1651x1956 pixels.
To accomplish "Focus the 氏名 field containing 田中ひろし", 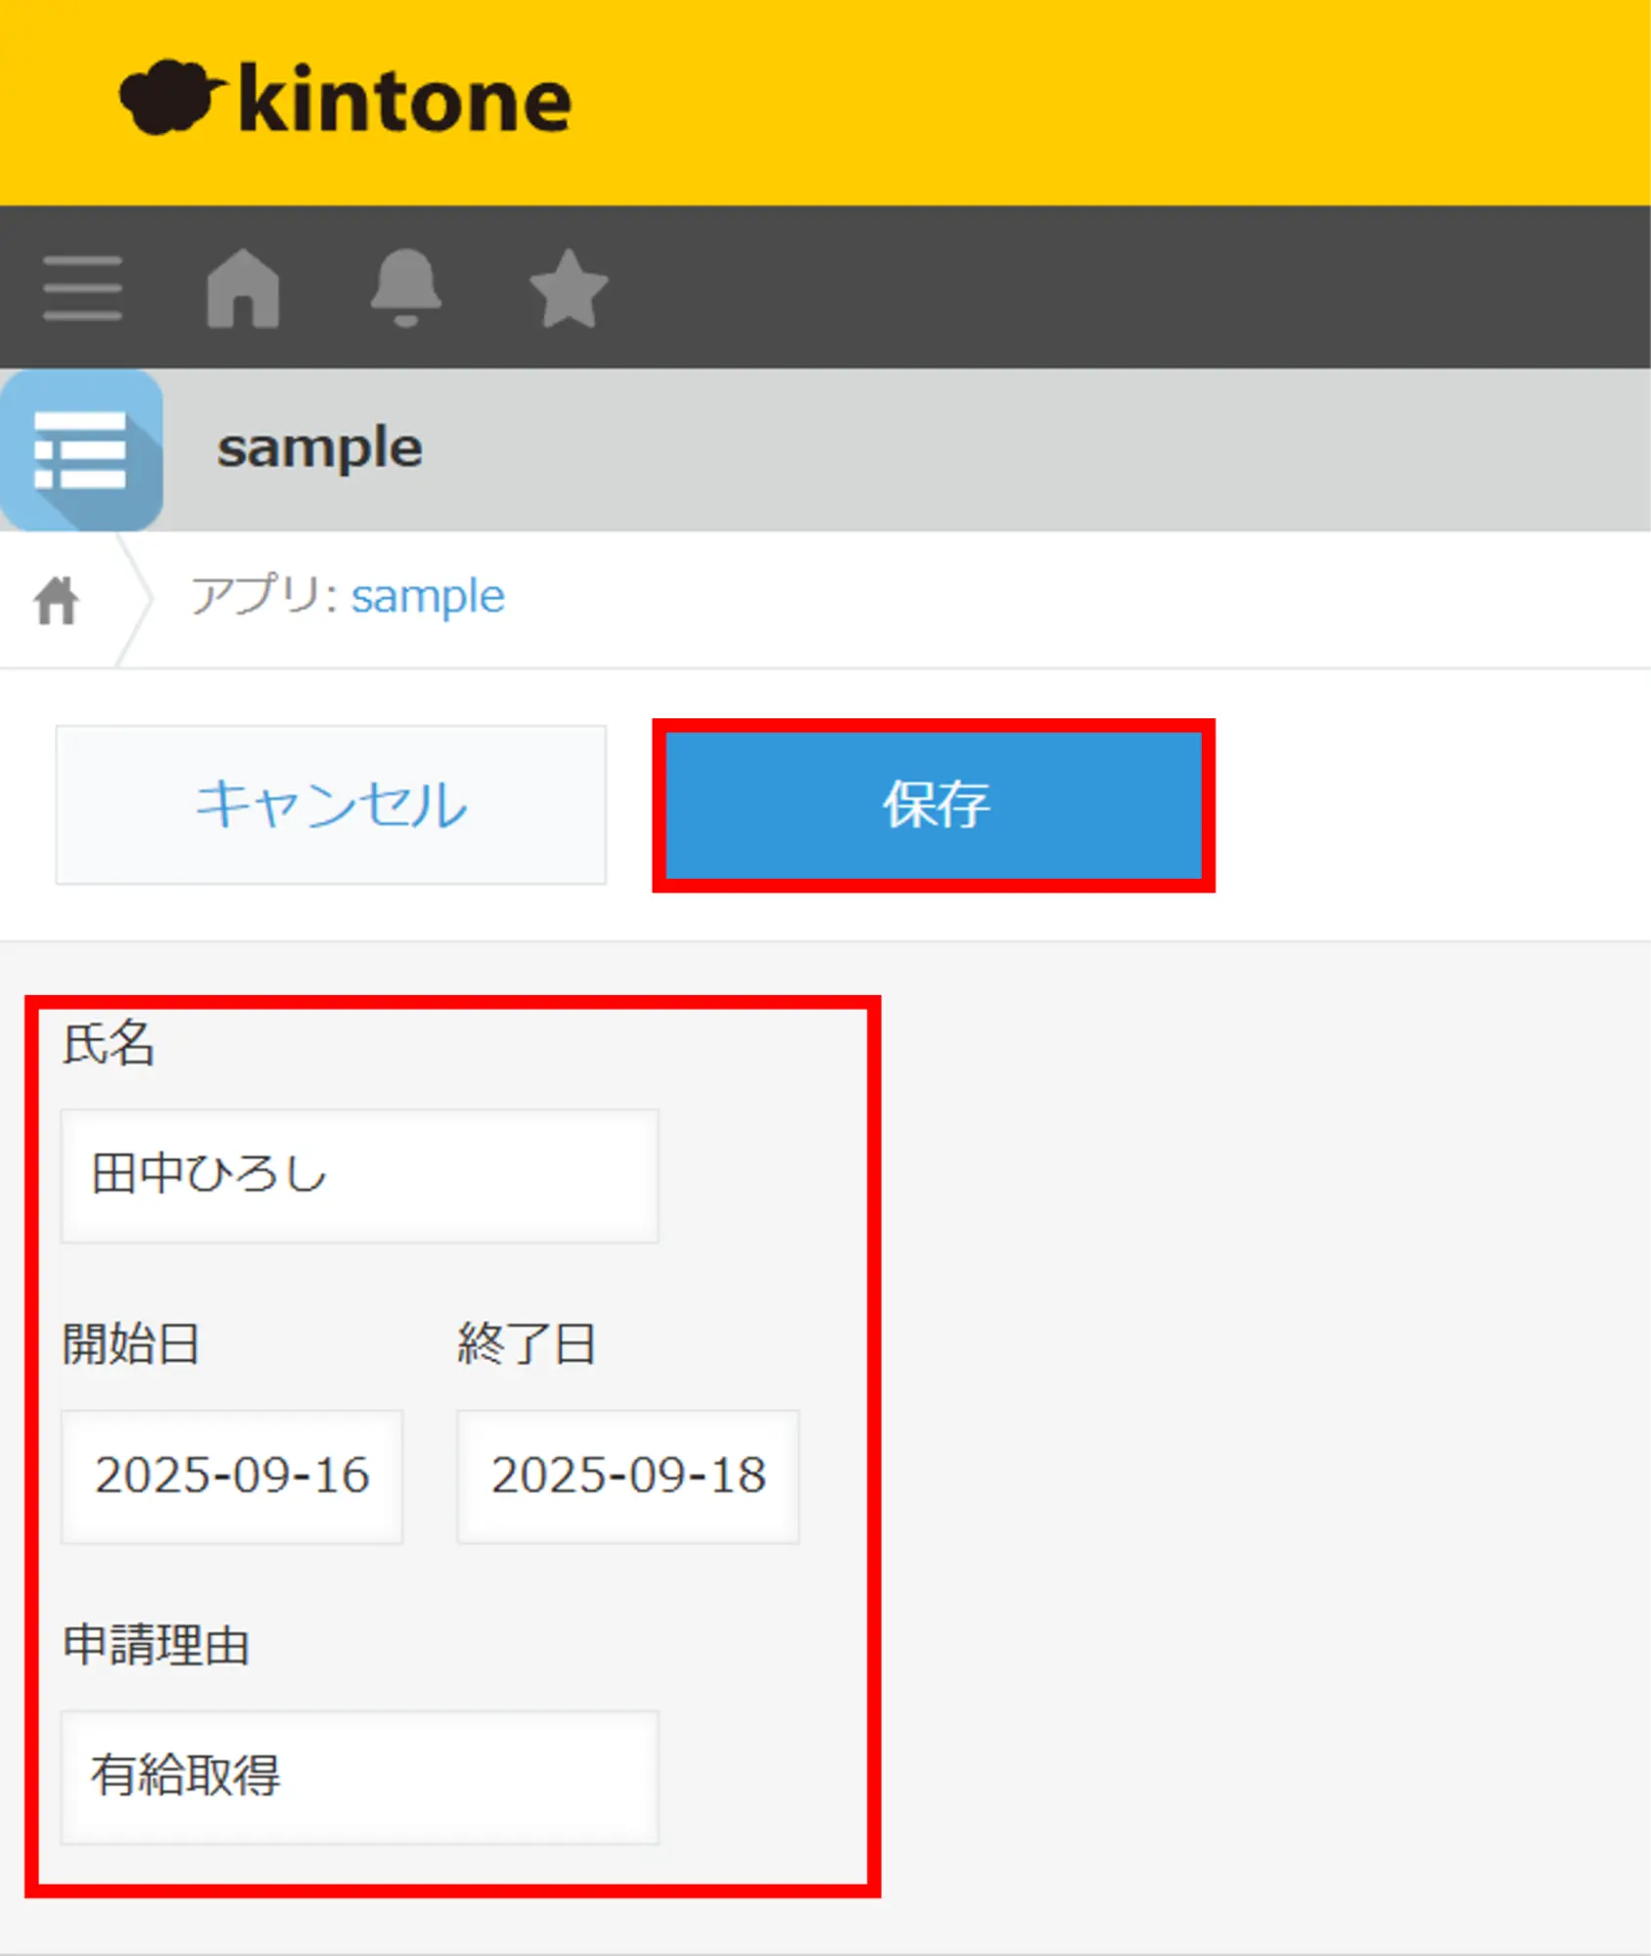I will (x=359, y=1175).
